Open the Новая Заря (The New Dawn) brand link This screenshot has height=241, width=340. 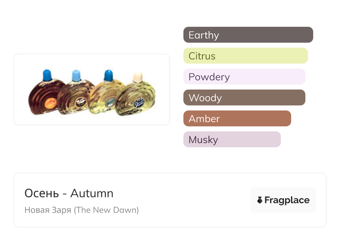click(82, 210)
